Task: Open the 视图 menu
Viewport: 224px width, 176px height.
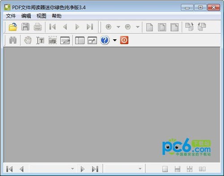Action: click(41, 16)
